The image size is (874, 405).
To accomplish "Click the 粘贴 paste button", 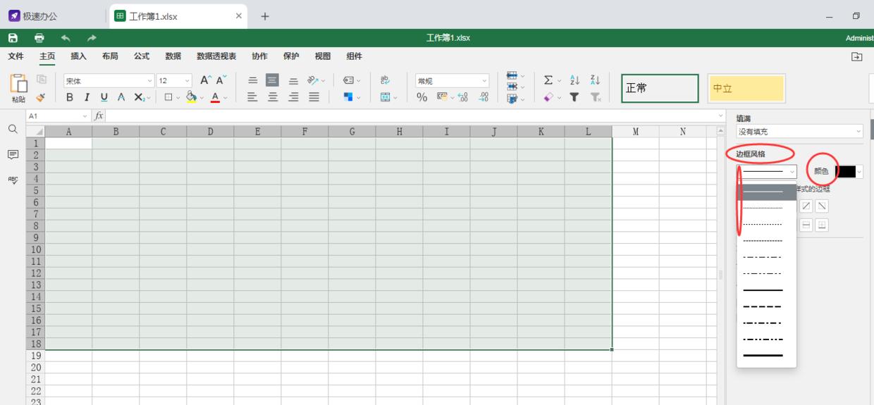I will point(18,87).
